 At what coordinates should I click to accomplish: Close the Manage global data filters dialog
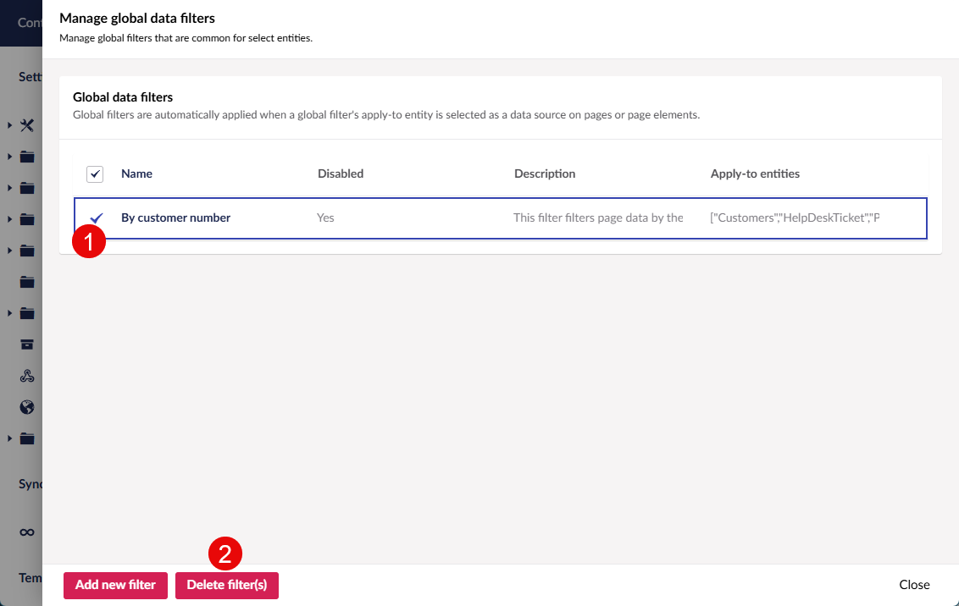tap(914, 585)
